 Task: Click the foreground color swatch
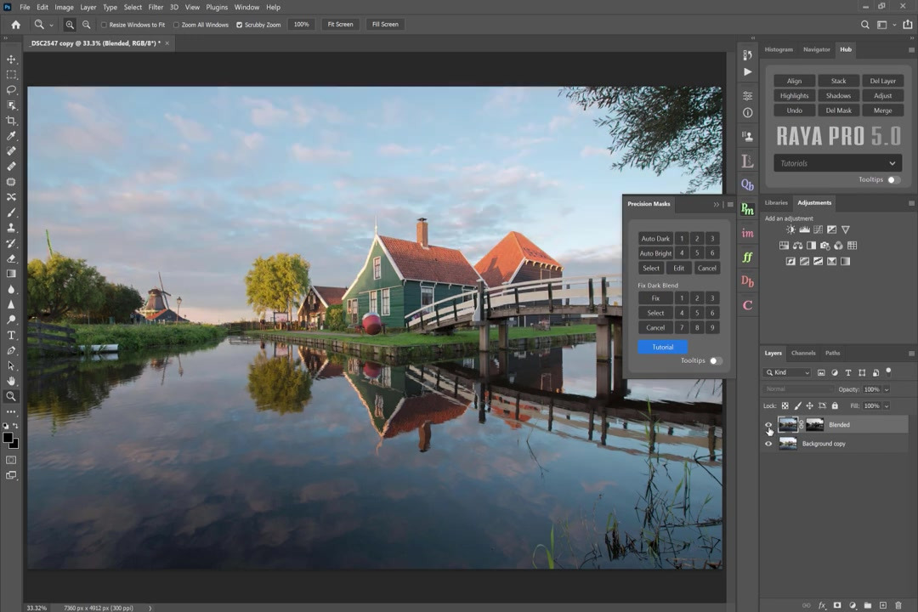coord(8,438)
